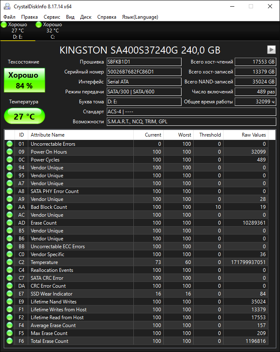Viewport: 280px width, 352px height.
Task: Click the Интерфейс field Serial ATA
Action: point(144,82)
